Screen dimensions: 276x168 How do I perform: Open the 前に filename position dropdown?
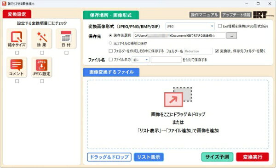[141, 60]
